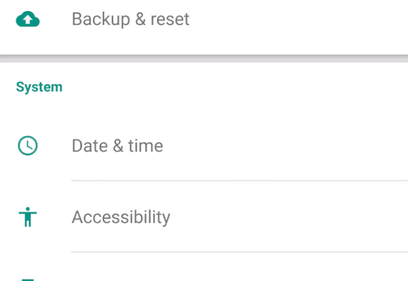Select the Accessibility person icon
The height and width of the screenshot is (281, 408).
(x=28, y=217)
